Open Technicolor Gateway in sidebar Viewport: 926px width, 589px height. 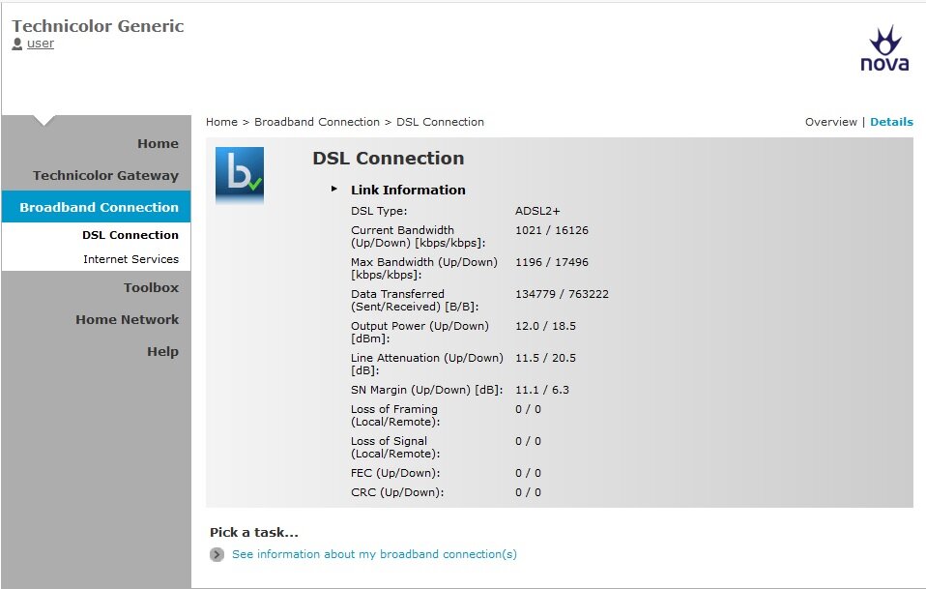(x=105, y=175)
